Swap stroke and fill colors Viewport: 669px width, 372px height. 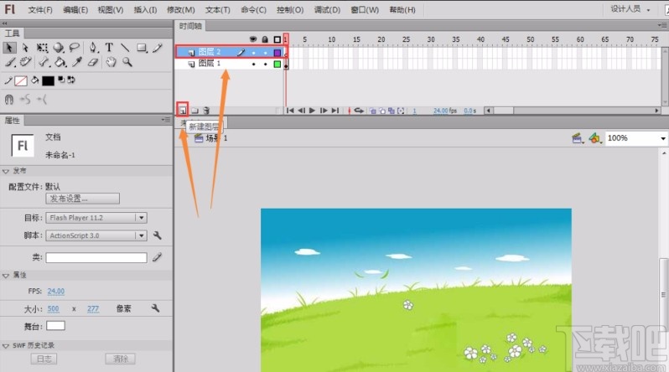point(71,80)
